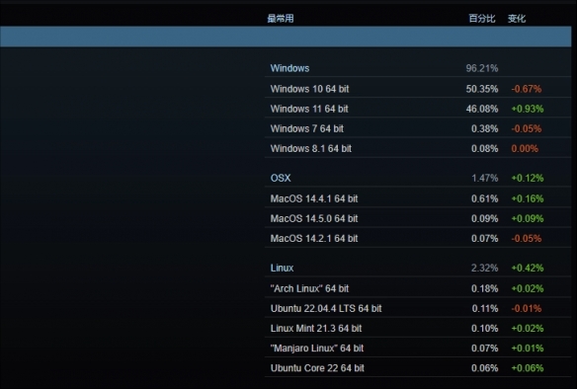577x389 pixels.
Task: Click the 变化 column header
Action: pyautogui.click(x=517, y=19)
